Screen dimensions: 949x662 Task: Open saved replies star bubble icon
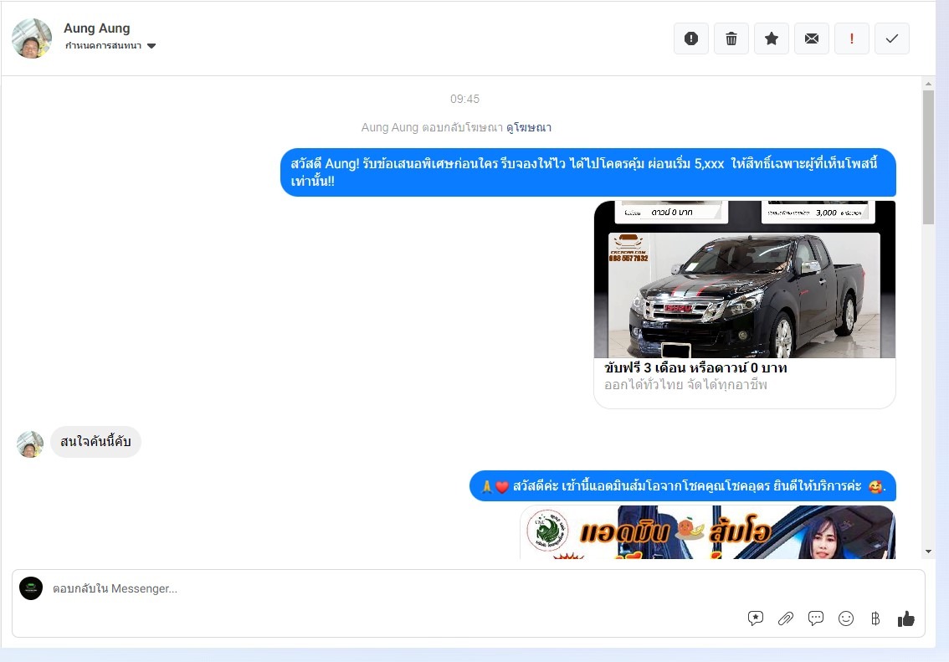pos(756,618)
